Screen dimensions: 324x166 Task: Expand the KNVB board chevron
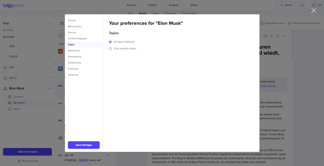click(x=49, y=56)
